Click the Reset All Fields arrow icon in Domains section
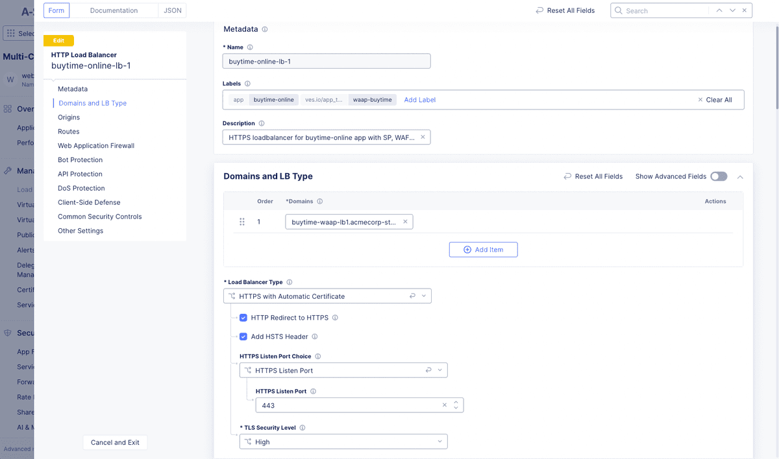 pyautogui.click(x=569, y=176)
